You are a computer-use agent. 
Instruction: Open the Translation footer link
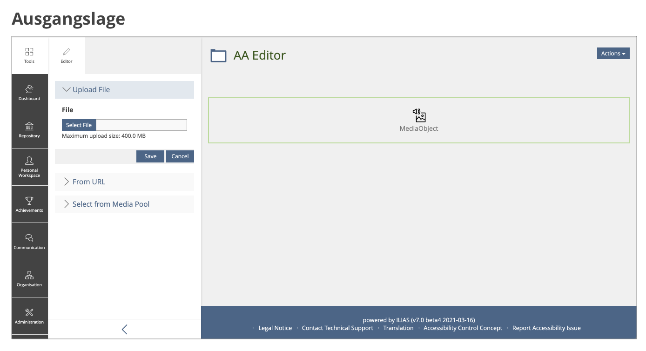point(398,328)
